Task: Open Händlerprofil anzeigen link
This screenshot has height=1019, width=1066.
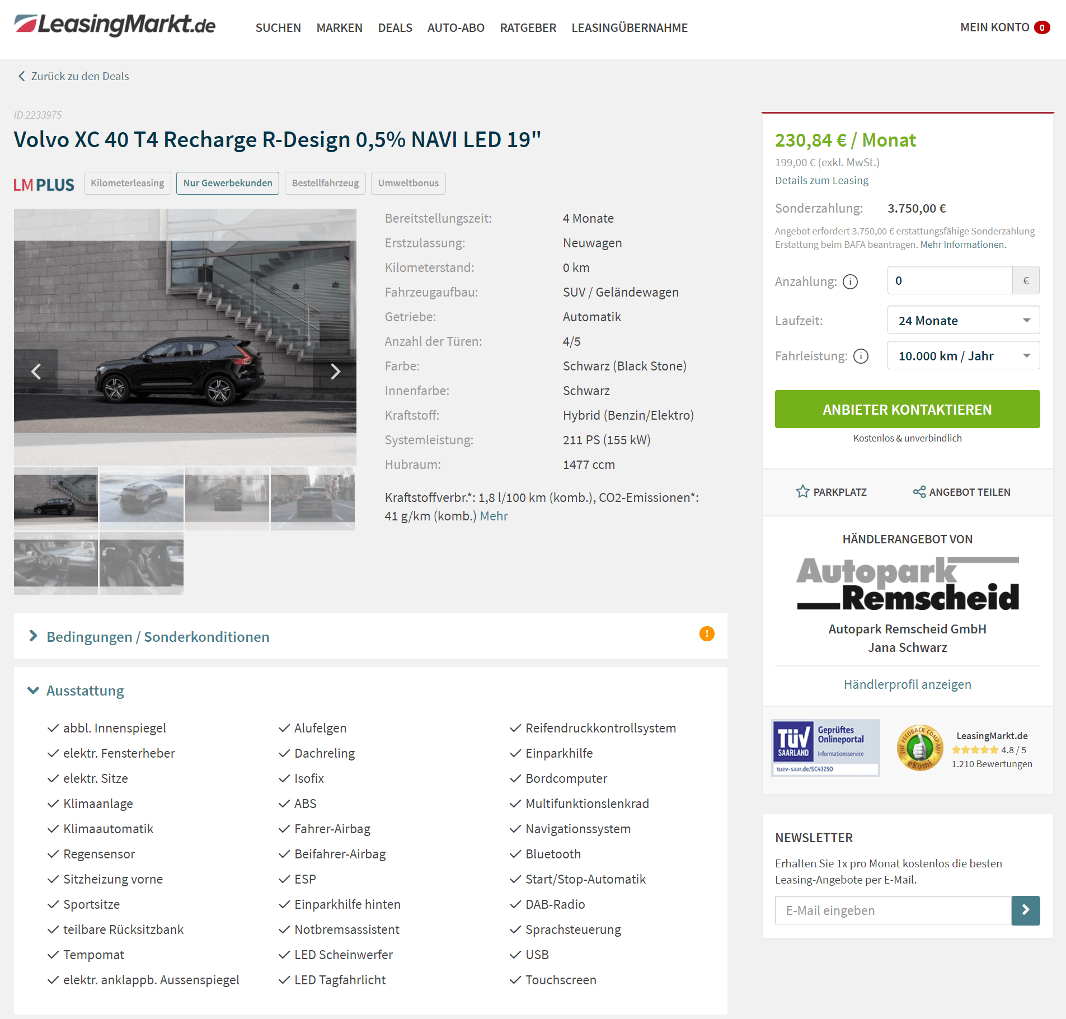Action: pyautogui.click(x=907, y=684)
